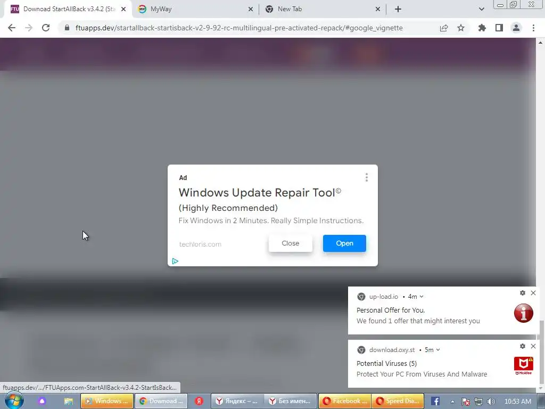Open Chrome three-dot menu
This screenshot has width=545, height=409.
coord(533,28)
